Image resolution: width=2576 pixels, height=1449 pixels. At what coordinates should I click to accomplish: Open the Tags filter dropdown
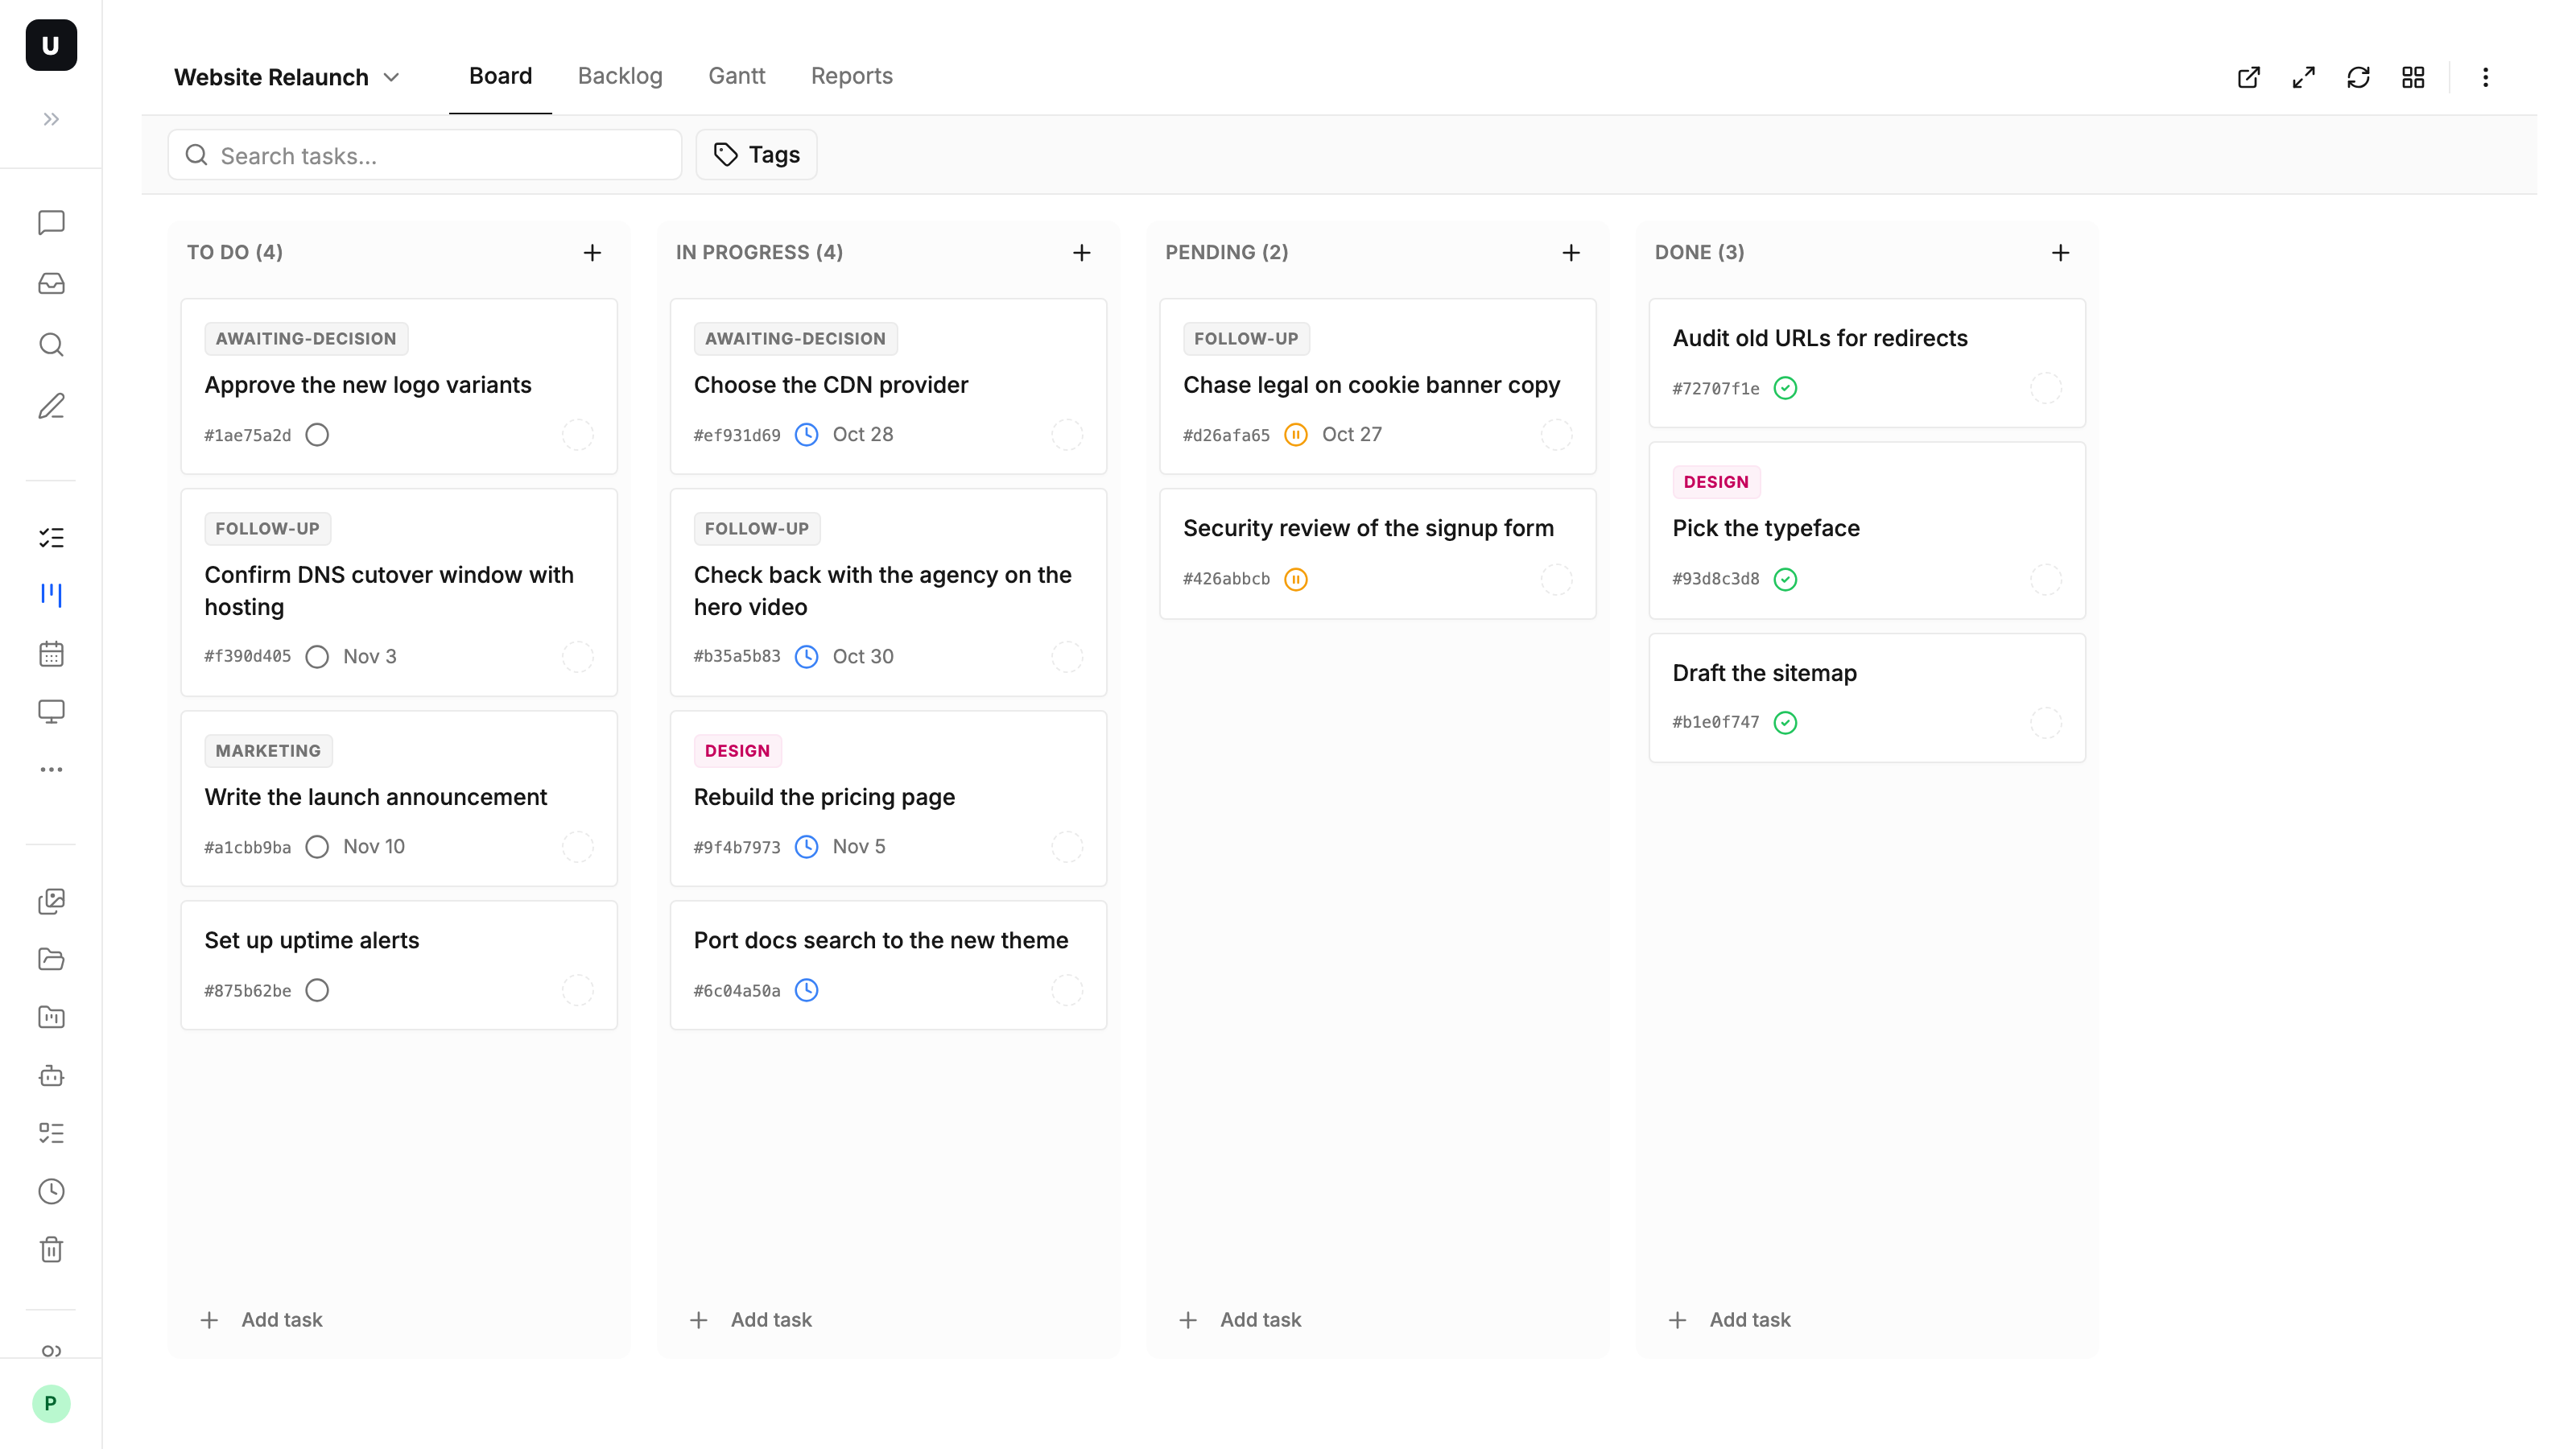click(x=756, y=155)
